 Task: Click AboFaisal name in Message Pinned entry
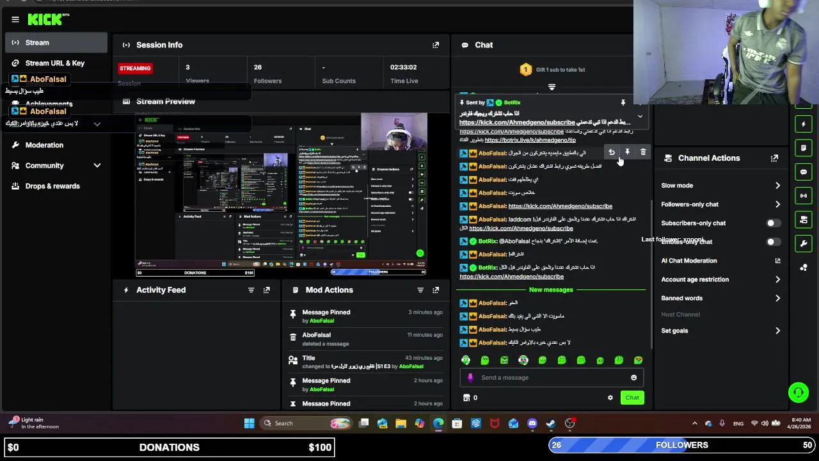coord(322,321)
